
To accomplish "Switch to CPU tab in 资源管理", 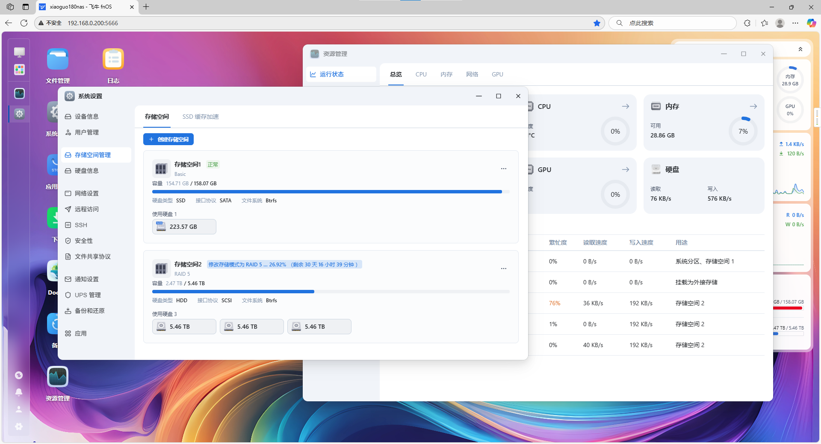I will 421,74.
